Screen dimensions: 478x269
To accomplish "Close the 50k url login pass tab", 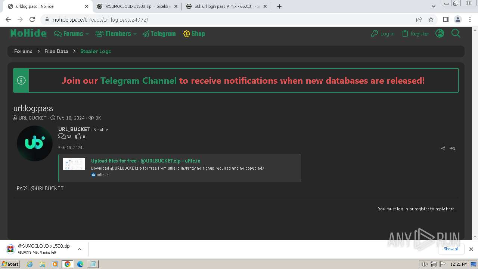I will (x=265, y=6).
